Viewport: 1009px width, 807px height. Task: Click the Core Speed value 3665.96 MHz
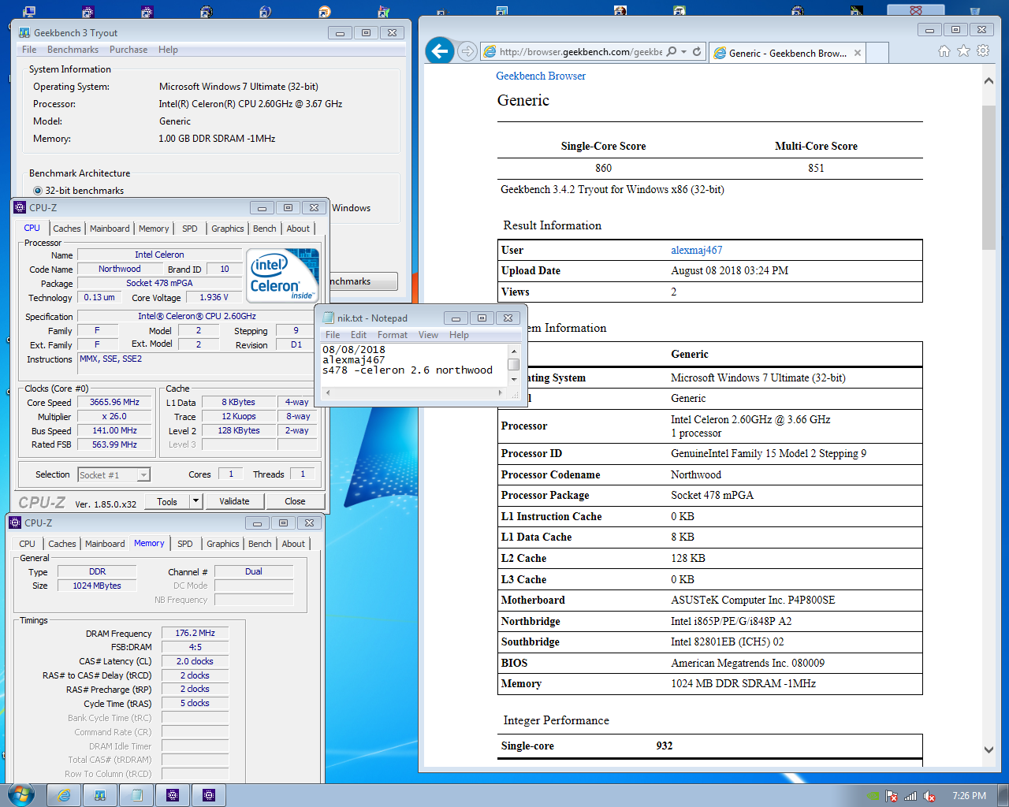[x=115, y=402]
